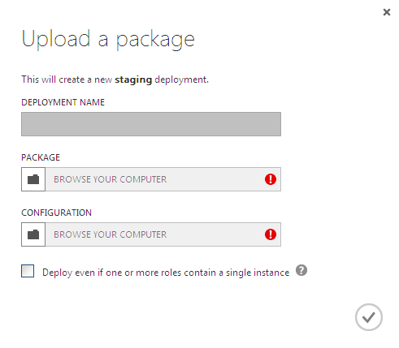Image resolution: width=399 pixels, height=348 pixels.
Task: Close the Upload a package dialog
Action: click(x=387, y=12)
